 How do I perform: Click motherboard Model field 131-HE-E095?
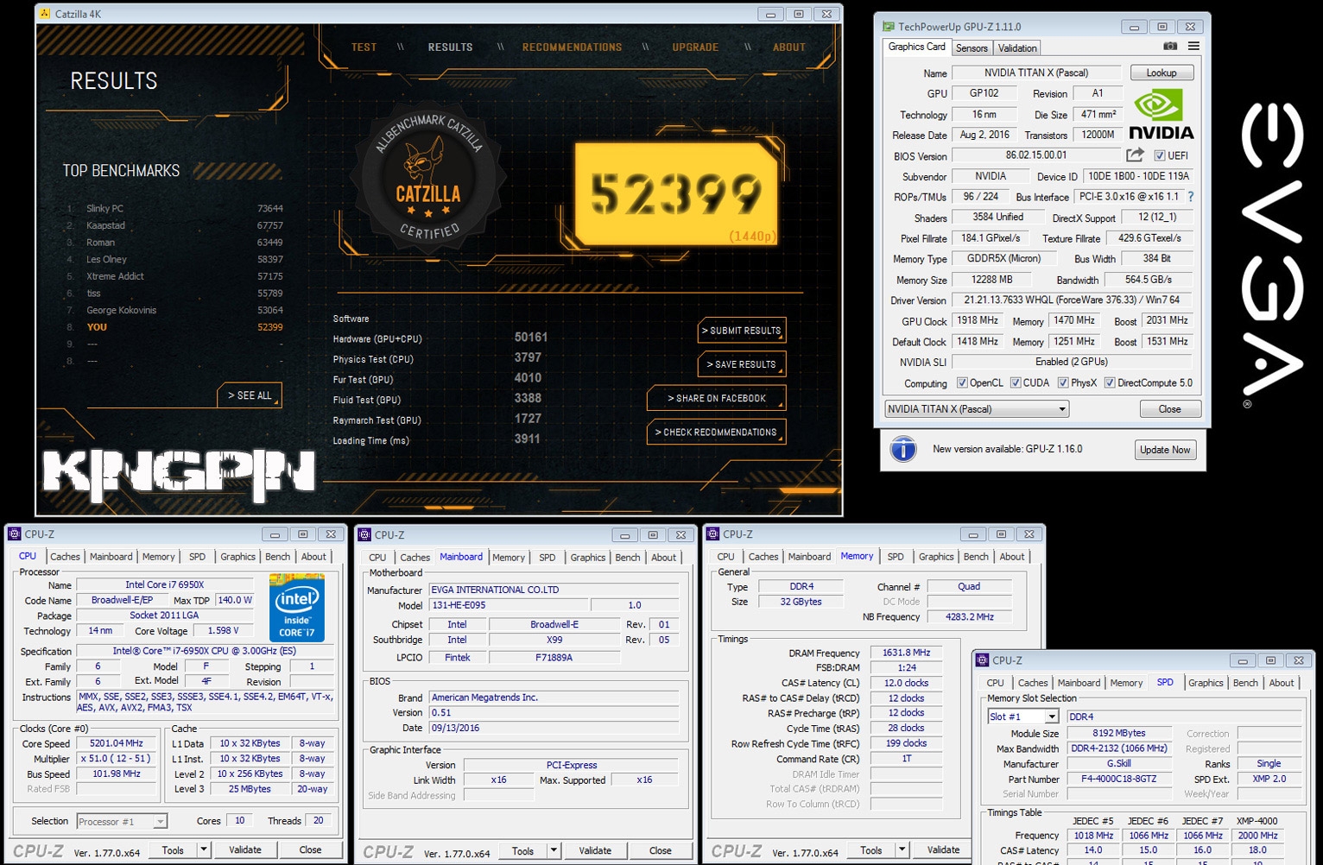tap(508, 605)
